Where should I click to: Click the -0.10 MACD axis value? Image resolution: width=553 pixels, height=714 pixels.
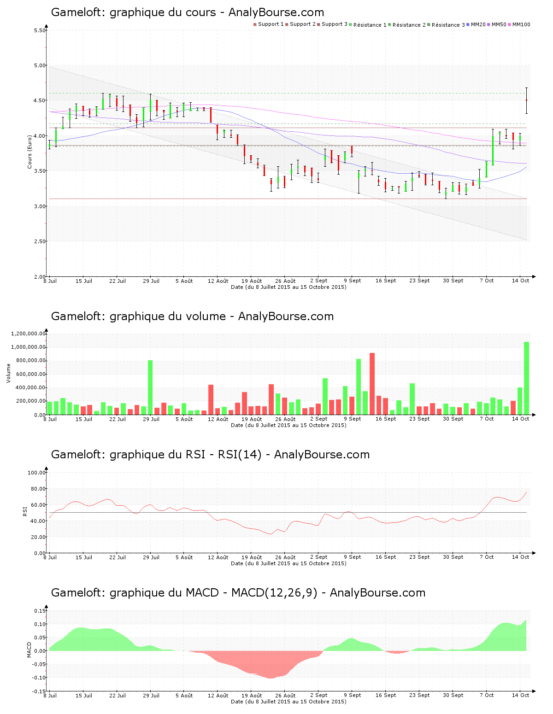click(39, 678)
